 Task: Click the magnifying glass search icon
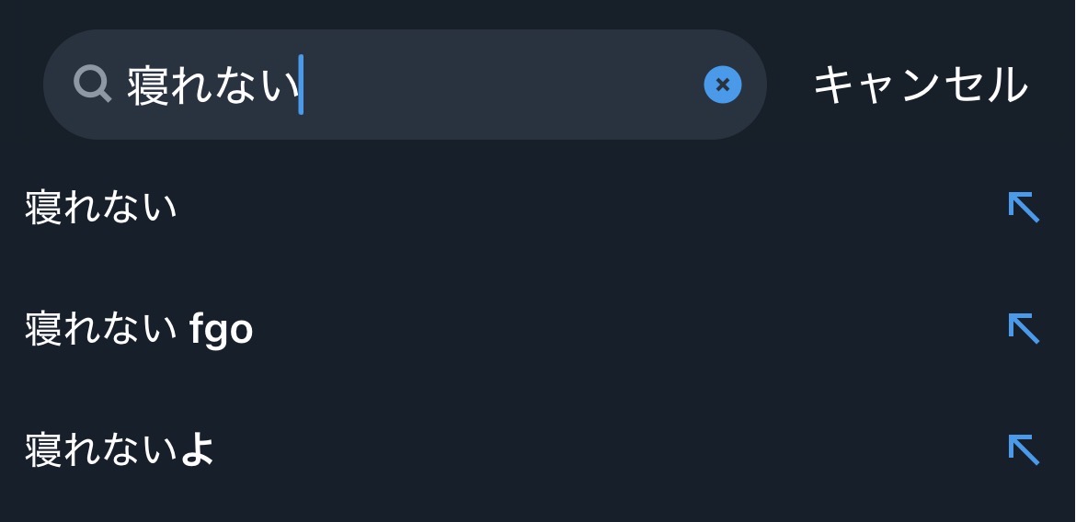93,85
